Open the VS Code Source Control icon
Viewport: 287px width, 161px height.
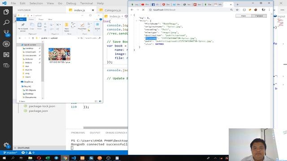(6, 33)
